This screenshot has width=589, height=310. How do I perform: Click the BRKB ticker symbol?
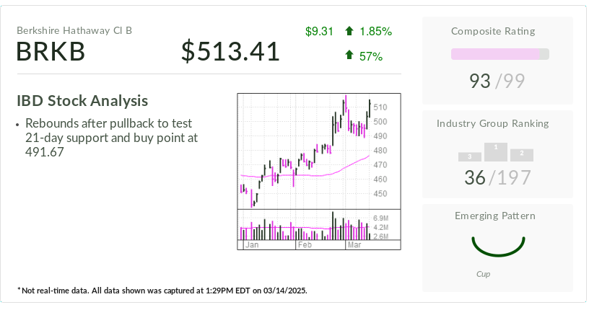point(51,51)
